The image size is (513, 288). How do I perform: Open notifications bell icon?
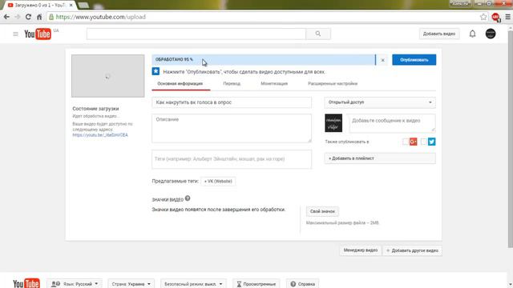pos(472,34)
